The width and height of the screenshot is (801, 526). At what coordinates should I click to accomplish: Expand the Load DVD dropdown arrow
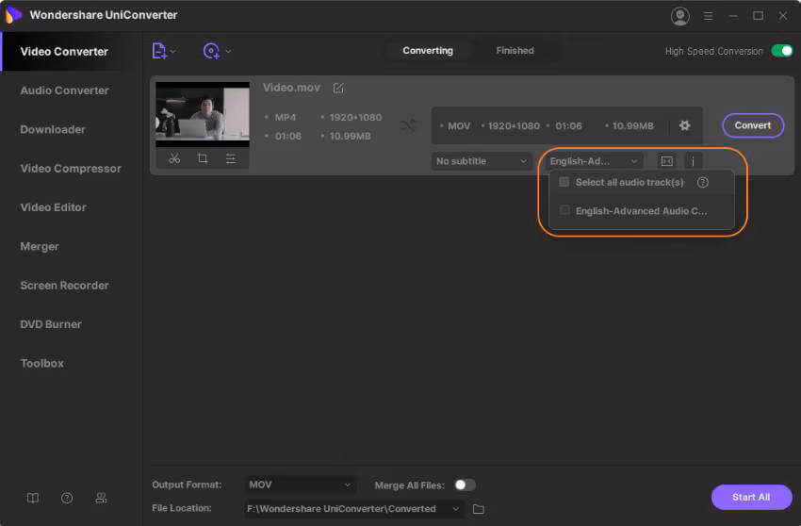point(228,51)
